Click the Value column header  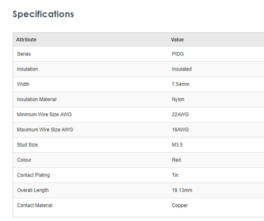pos(177,40)
